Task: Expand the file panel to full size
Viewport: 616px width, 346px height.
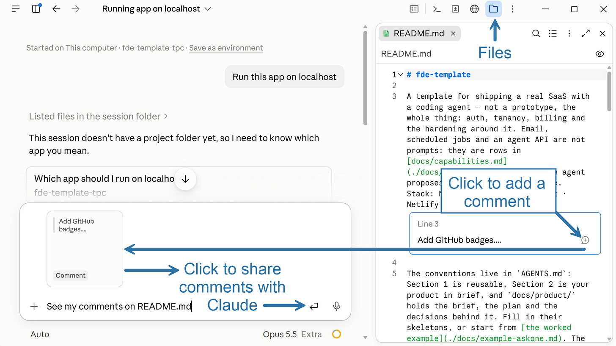Action: (586, 33)
